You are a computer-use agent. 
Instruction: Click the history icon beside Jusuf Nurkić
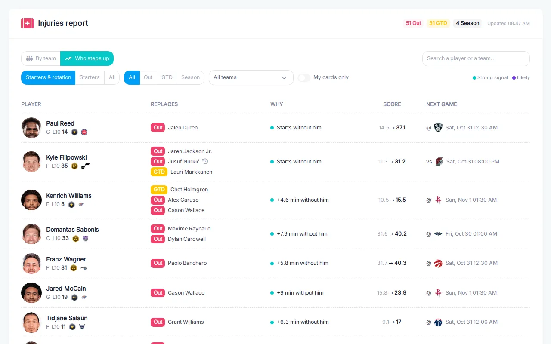point(205,161)
